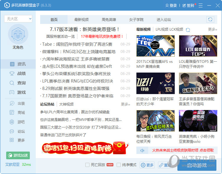Screen dimensions: 222x174
Task: Open the 拳头公布荣耀系统 news item
Action: pos(76,74)
